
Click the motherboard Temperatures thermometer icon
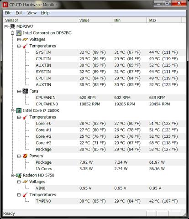25,46
